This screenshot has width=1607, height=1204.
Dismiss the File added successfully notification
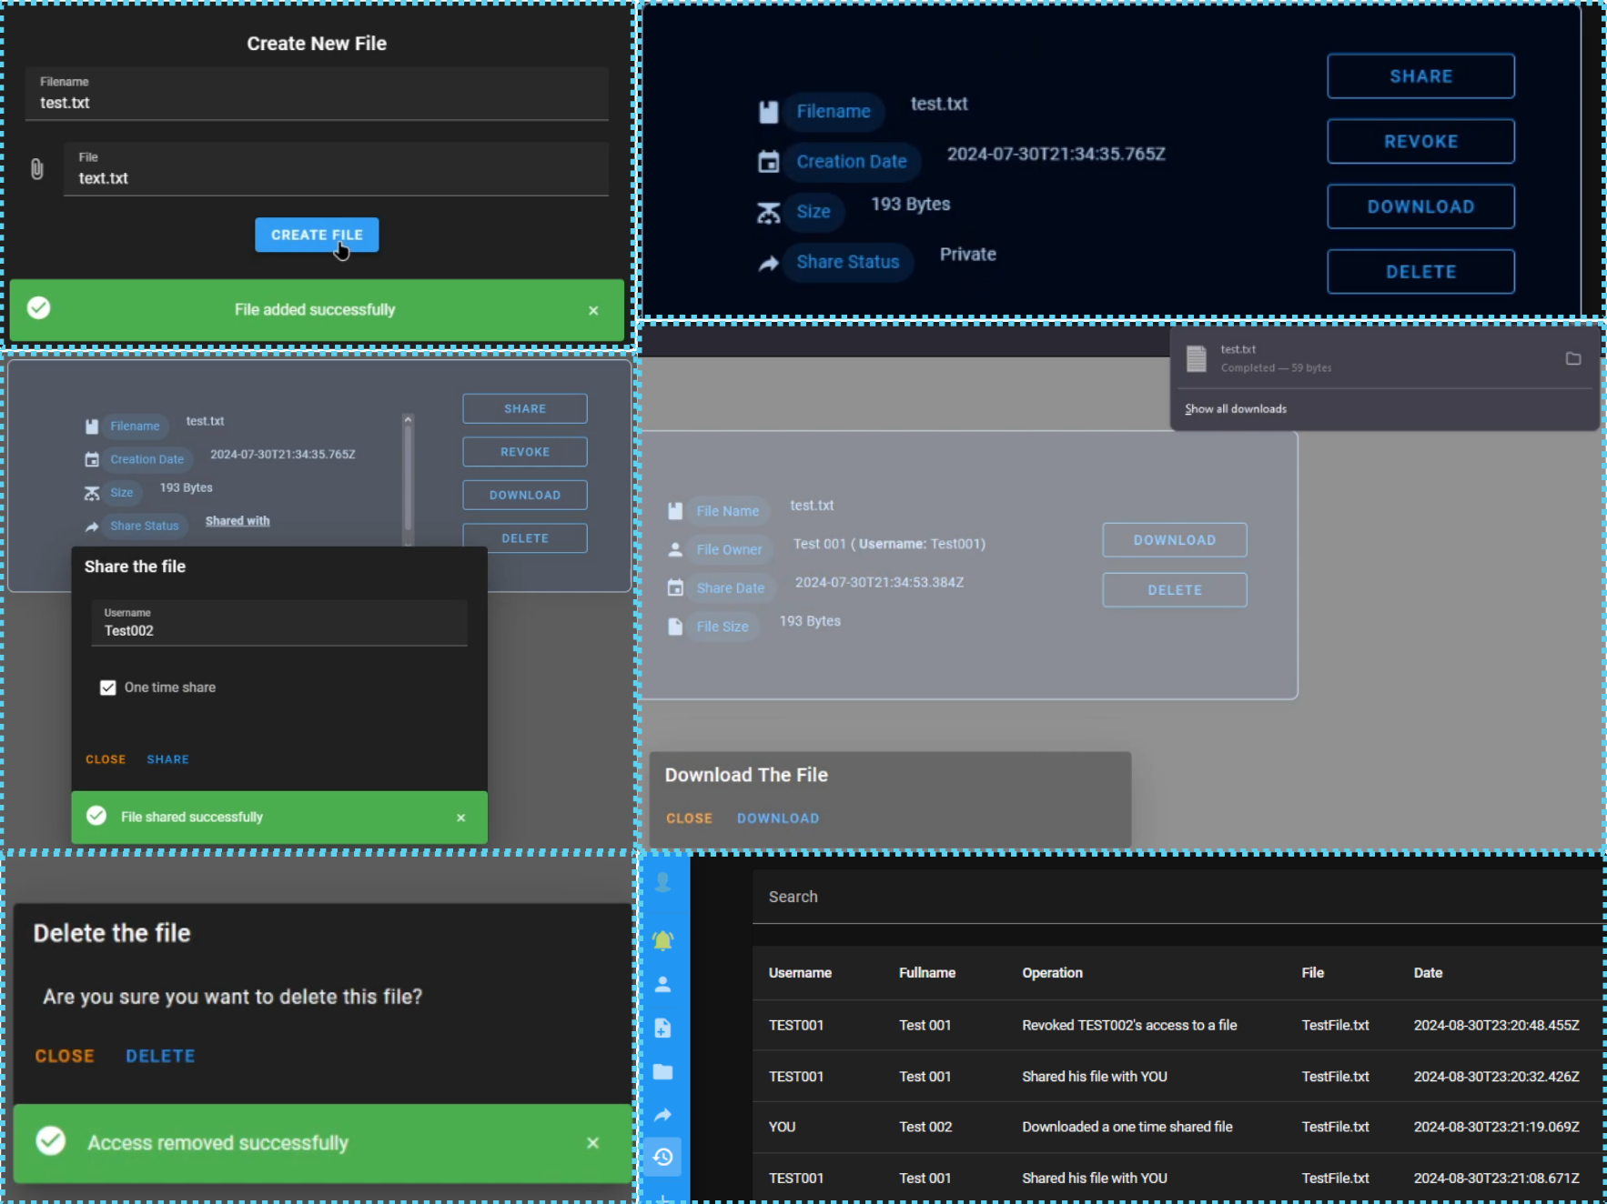tap(593, 311)
